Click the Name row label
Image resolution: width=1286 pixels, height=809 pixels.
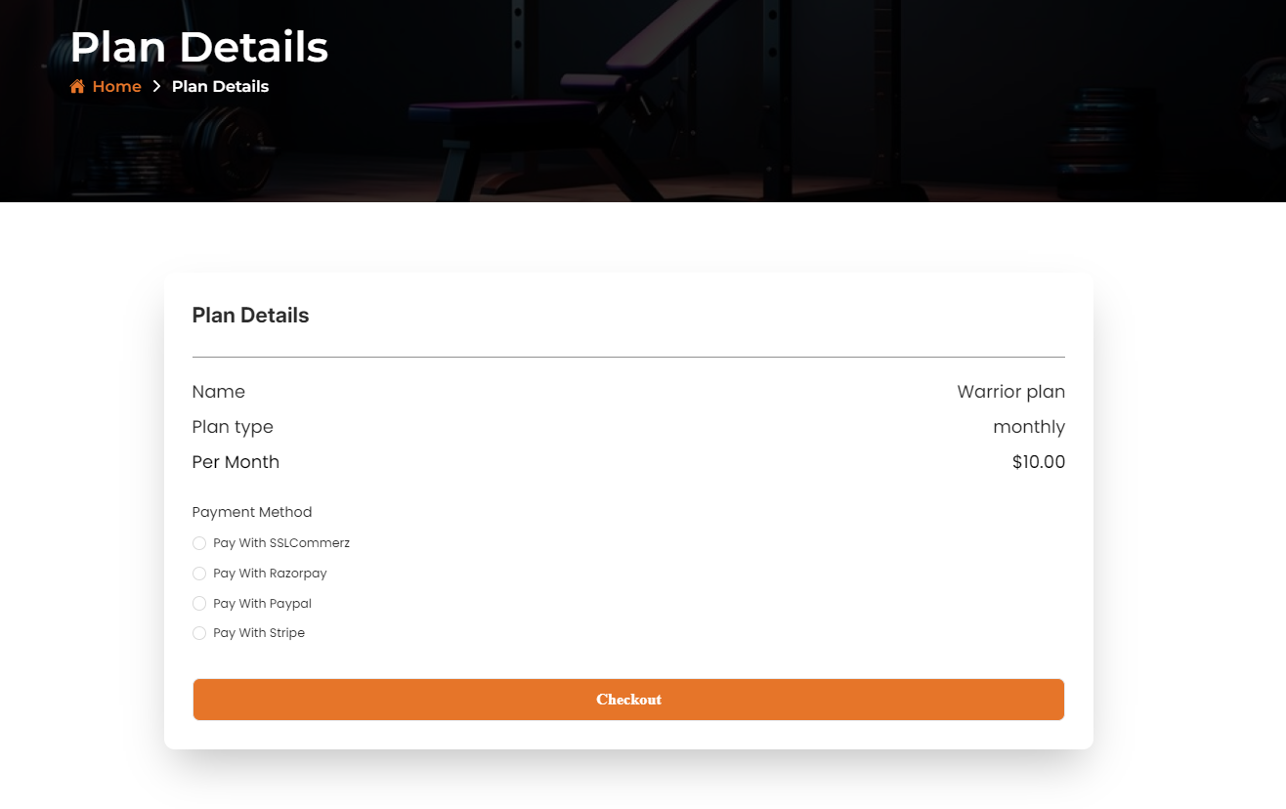click(218, 391)
